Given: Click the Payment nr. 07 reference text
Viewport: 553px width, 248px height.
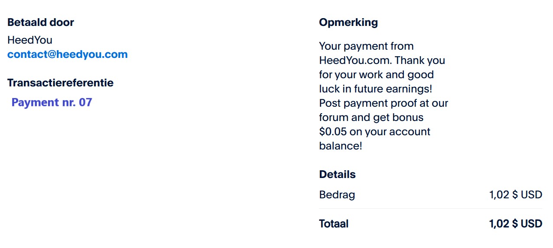Looking at the screenshot, I should click(x=52, y=102).
